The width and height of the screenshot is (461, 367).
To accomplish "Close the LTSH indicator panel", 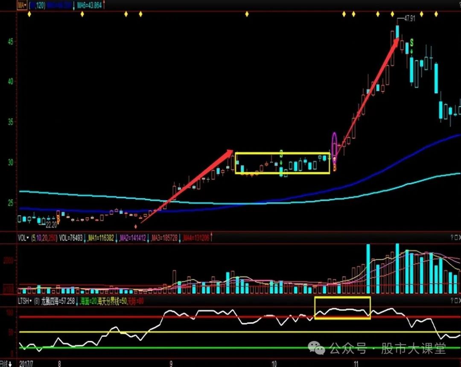I will point(459,300).
